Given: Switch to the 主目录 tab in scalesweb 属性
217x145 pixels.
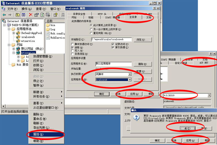Looking at the screenshot, I should coord(133,17).
